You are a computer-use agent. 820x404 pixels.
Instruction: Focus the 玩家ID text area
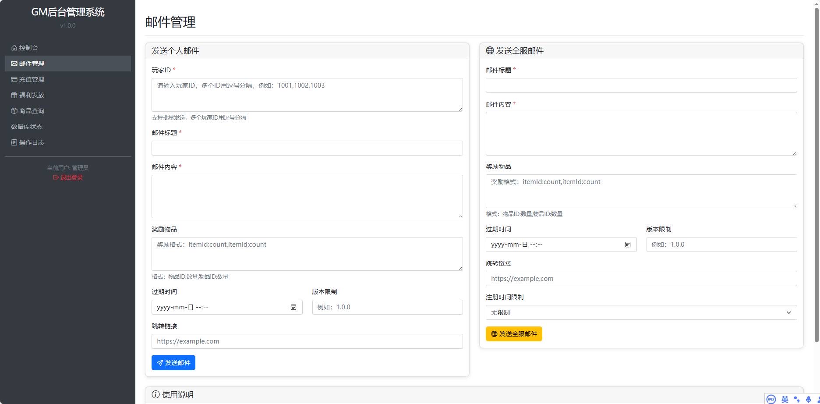pos(307,95)
